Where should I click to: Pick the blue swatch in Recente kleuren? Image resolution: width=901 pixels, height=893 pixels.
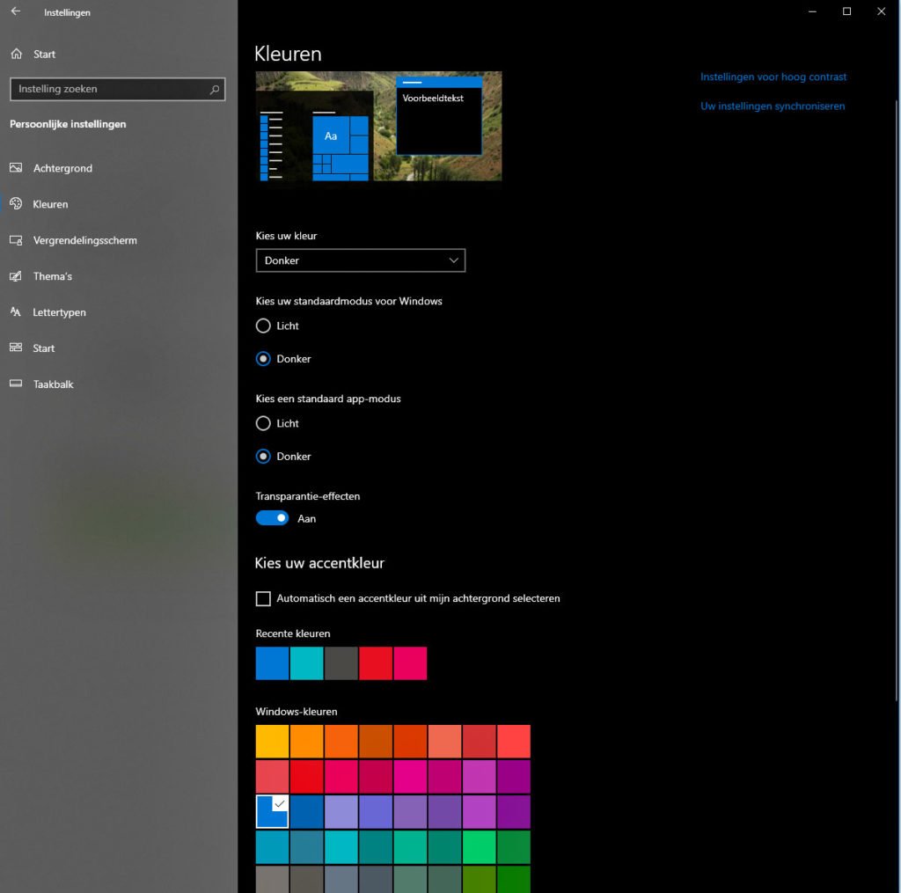pyautogui.click(x=273, y=663)
